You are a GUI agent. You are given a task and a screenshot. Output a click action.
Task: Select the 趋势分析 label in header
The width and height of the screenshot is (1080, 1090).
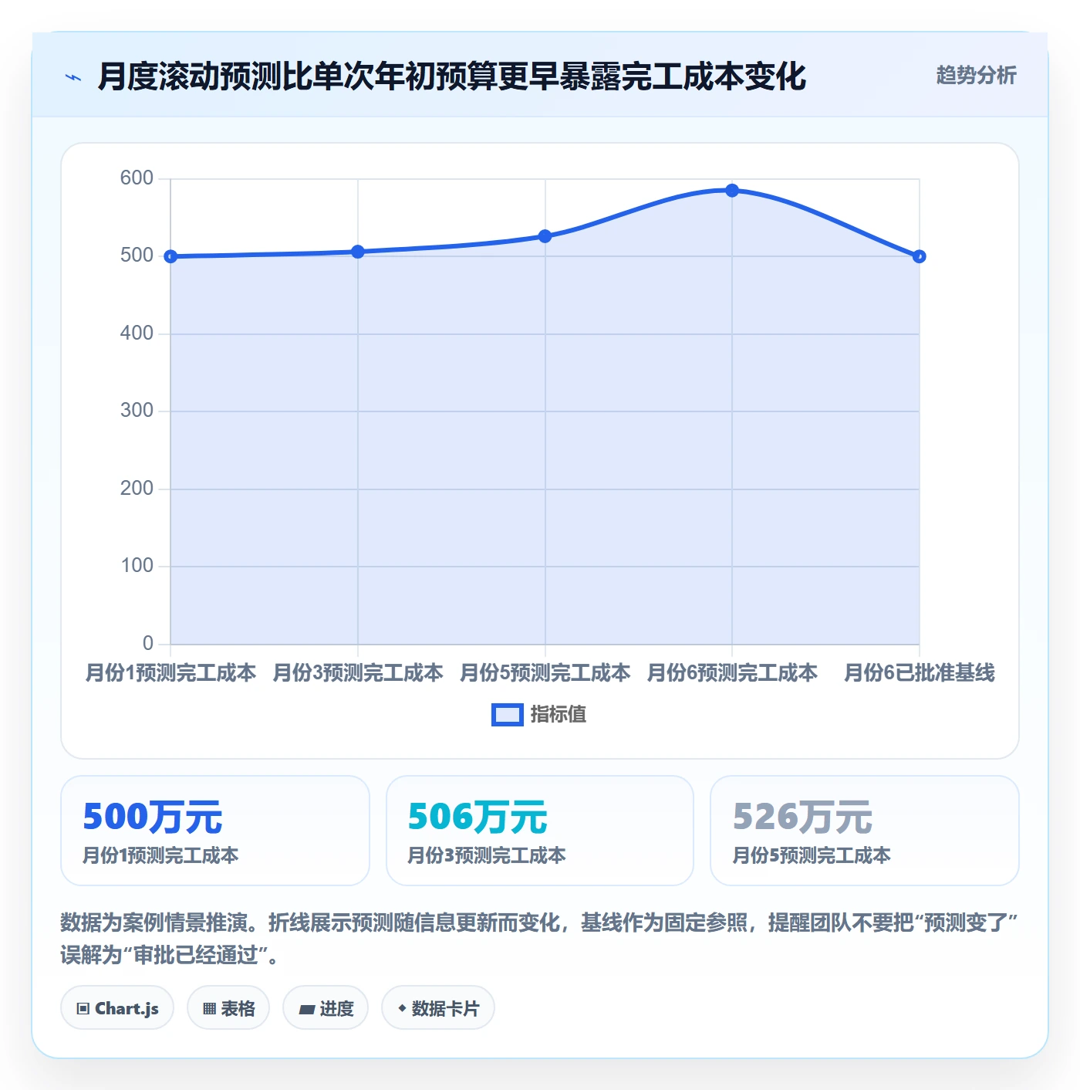(x=976, y=76)
